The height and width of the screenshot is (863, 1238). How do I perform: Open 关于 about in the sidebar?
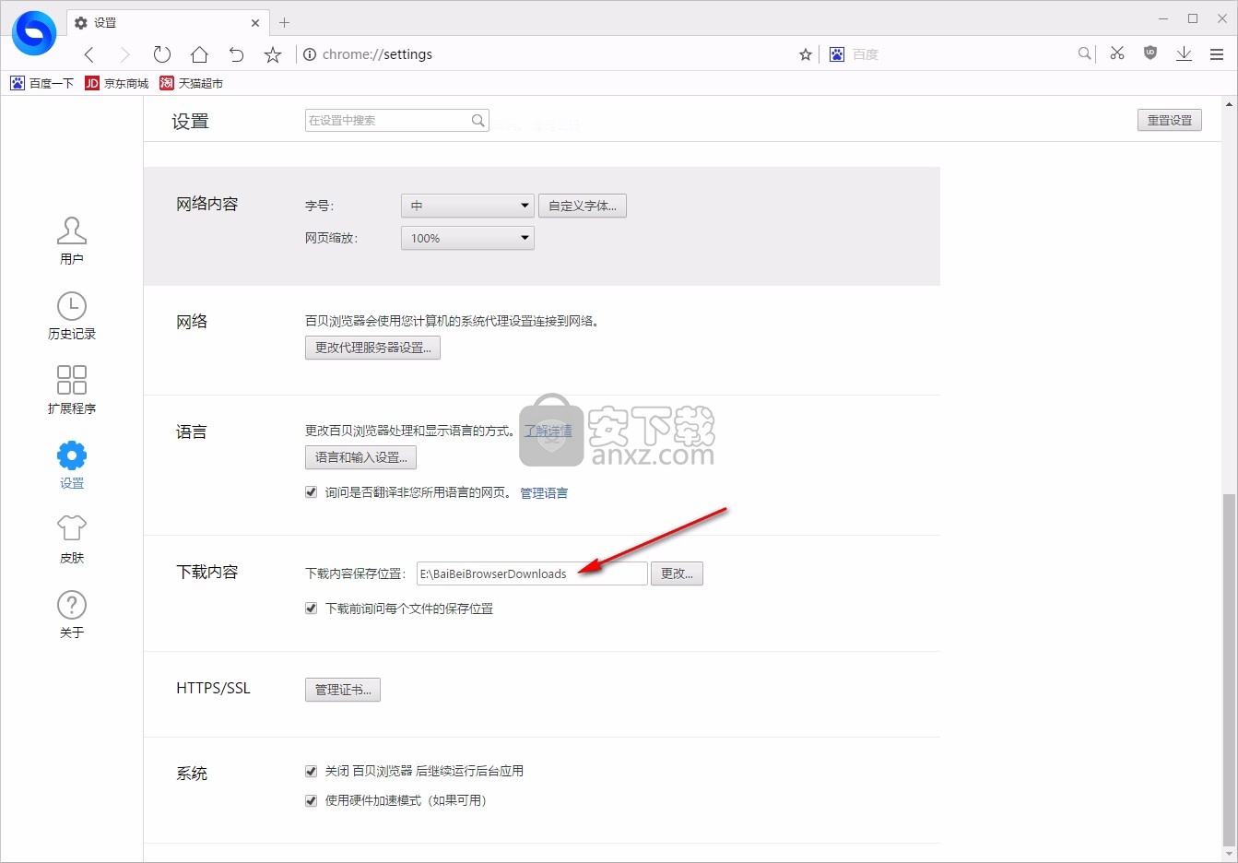click(72, 615)
